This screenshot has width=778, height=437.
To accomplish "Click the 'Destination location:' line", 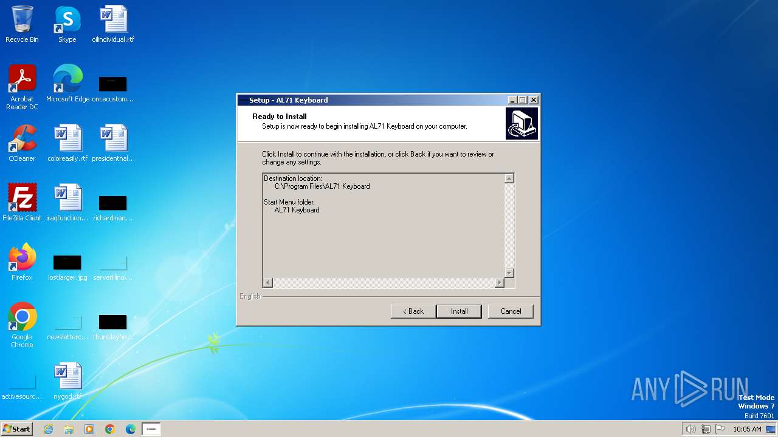I will pos(293,178).
